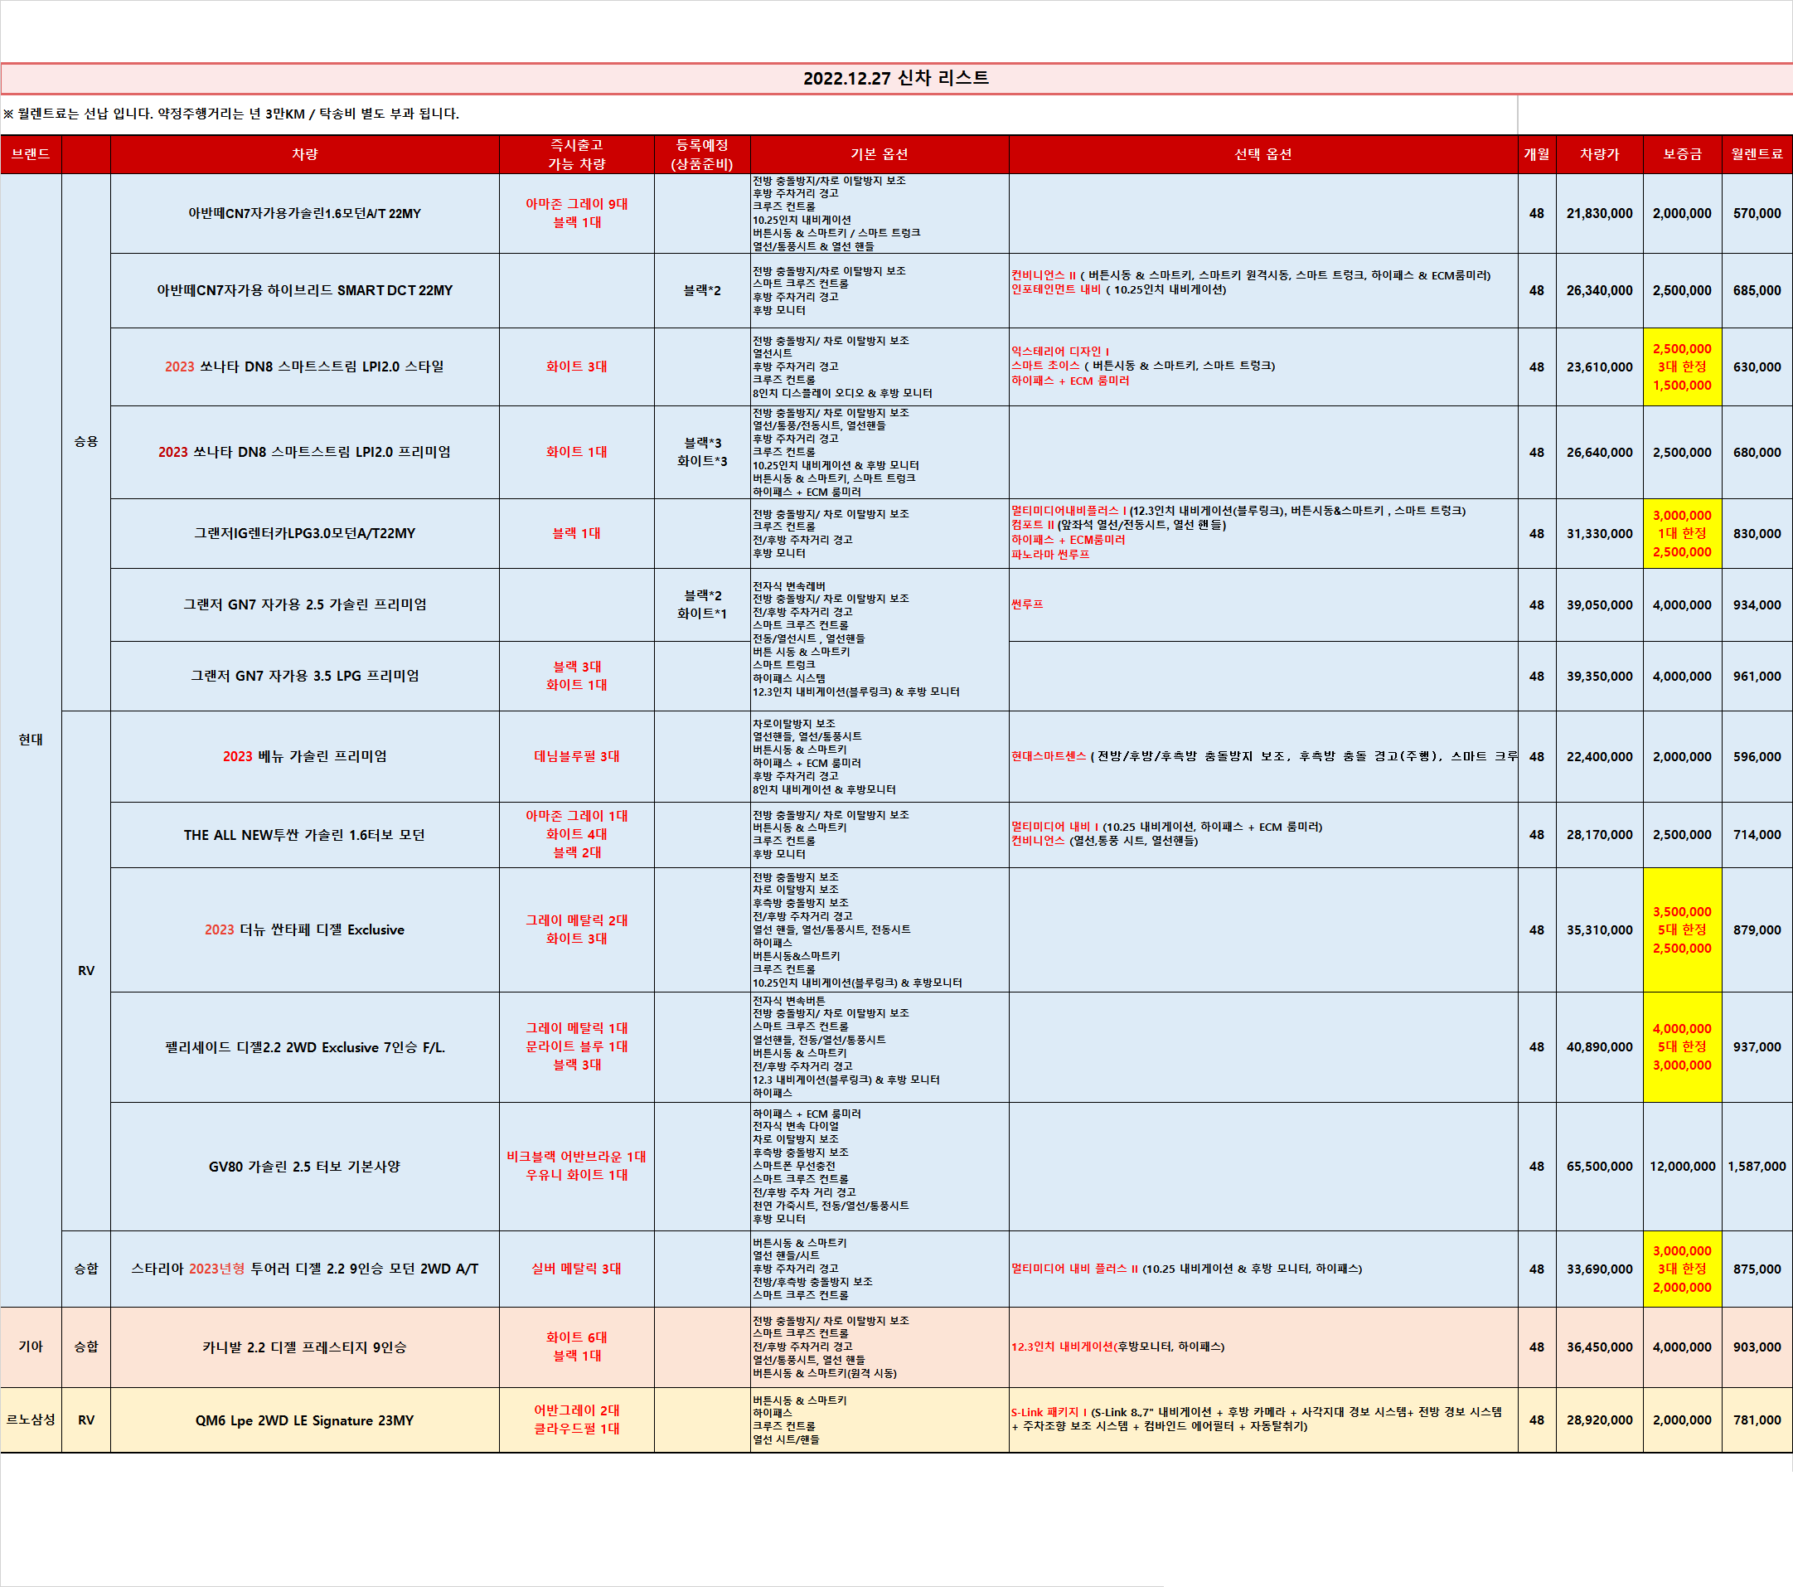Select the vehicle price '39,050,000'
The width and height of the screenshot is (1793, 1587).
pyautogui.click(x=1599, y=604)
